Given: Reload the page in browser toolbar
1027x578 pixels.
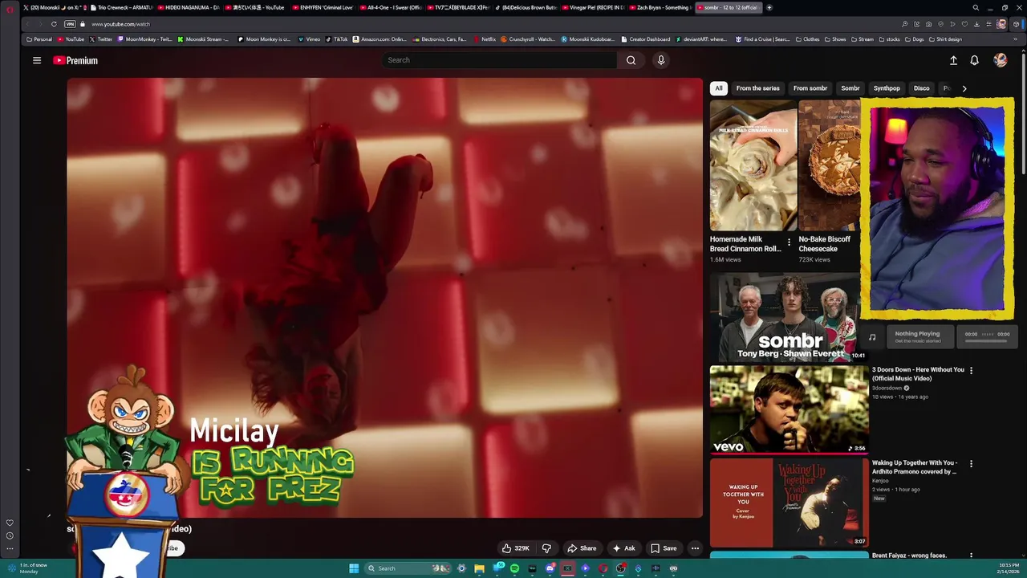Looking at the screenshot, I should tap(54, 24).
